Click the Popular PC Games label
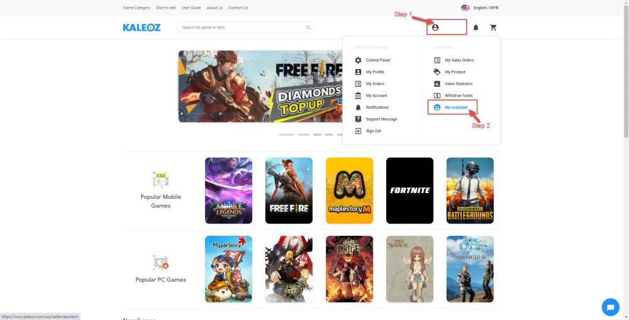 (x=160, y=280)
